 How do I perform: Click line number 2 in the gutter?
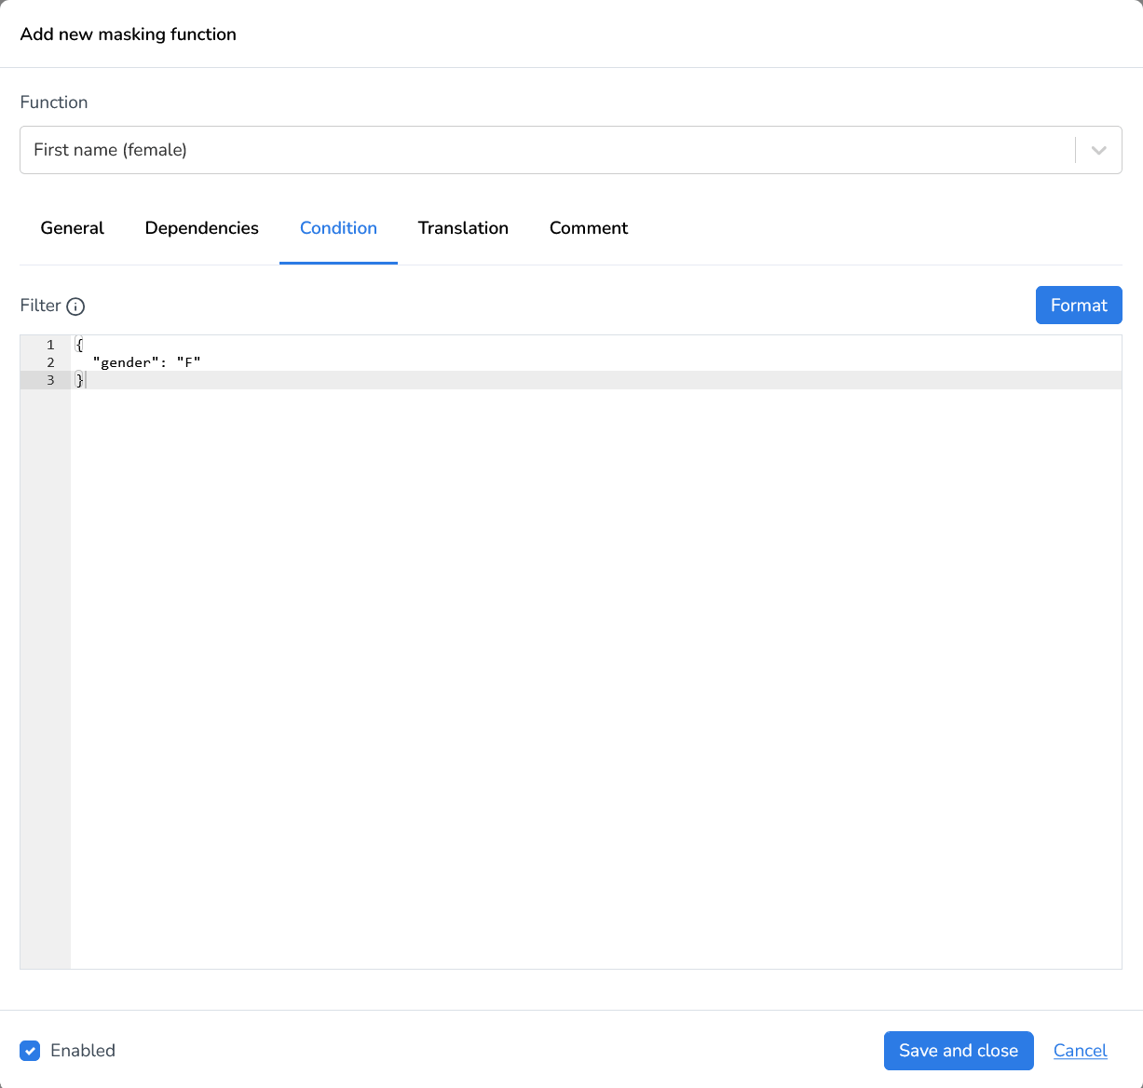point(50,362)
